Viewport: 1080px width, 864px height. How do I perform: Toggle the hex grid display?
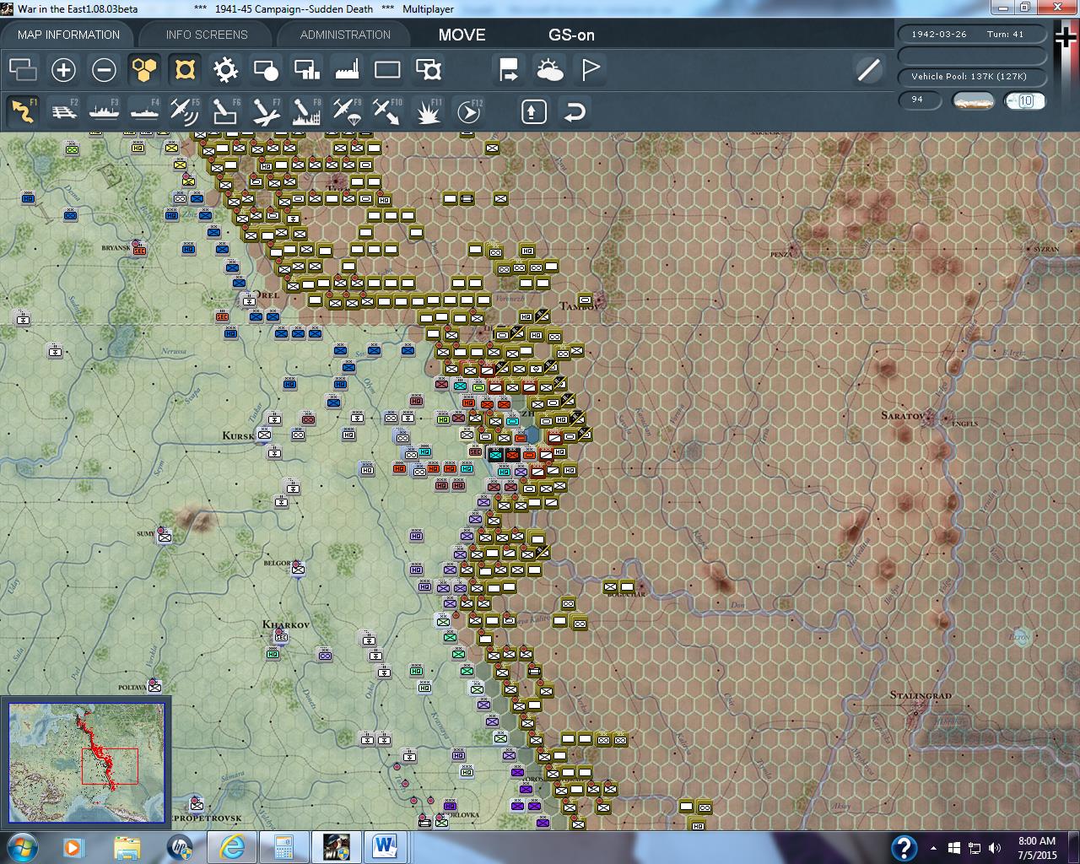[144, 69]
